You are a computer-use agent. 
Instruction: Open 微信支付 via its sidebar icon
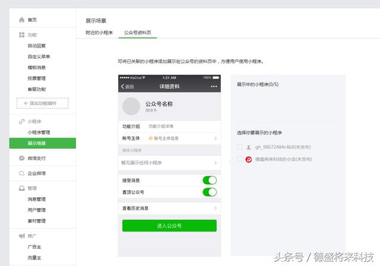[21, 158]
